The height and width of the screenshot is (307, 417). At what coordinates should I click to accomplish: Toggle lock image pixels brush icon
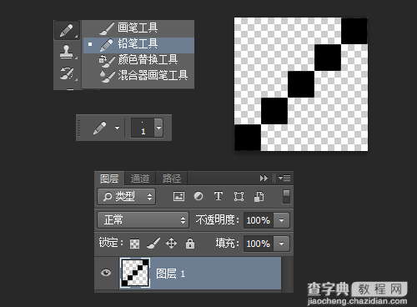click(153, 244)
